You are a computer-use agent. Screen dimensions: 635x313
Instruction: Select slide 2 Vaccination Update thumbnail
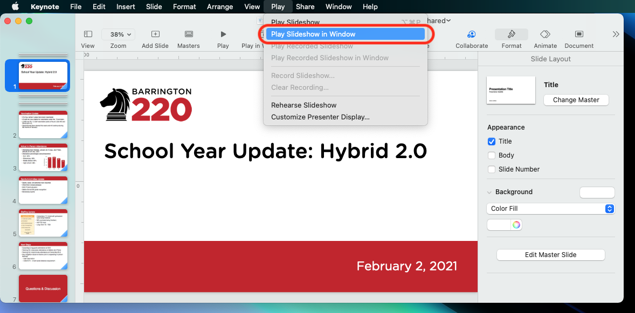click(x=43, y=124)
